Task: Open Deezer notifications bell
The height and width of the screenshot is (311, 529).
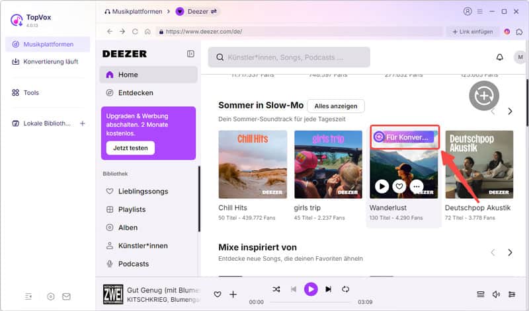Action: click(500, 57)
